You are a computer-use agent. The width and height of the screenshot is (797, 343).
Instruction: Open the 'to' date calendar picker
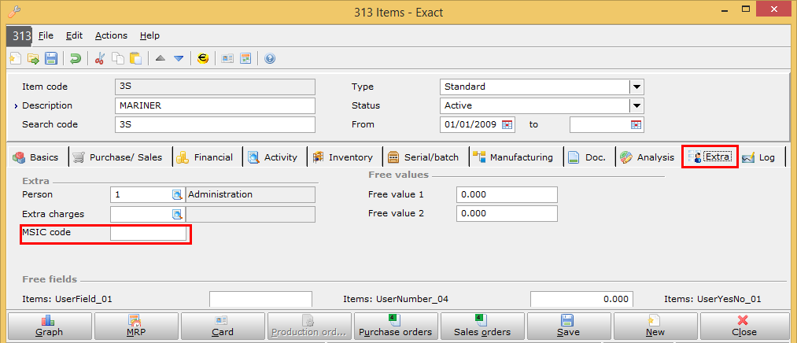[x=636, y=124]
